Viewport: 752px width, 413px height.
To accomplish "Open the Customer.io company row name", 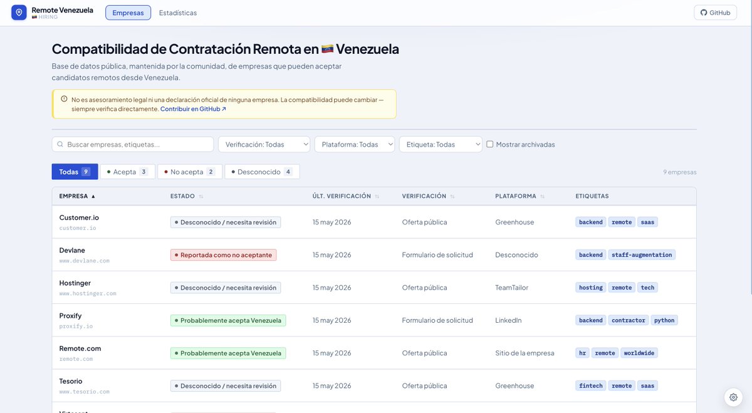I will 79,217.
